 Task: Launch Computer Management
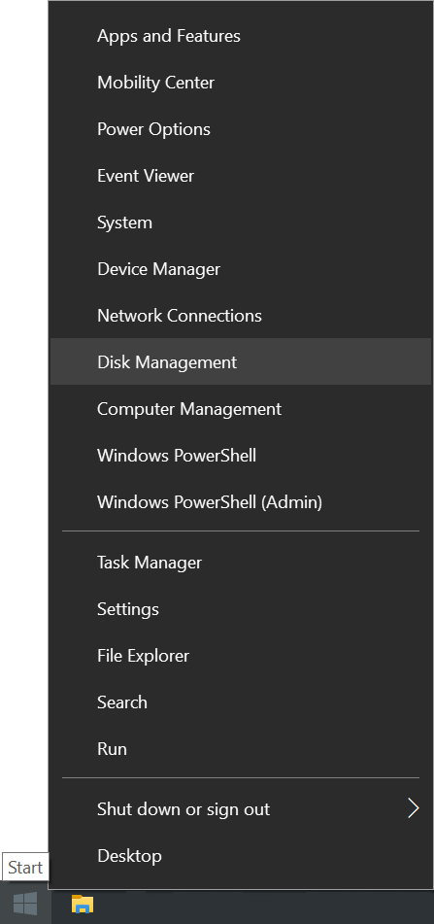241,408
